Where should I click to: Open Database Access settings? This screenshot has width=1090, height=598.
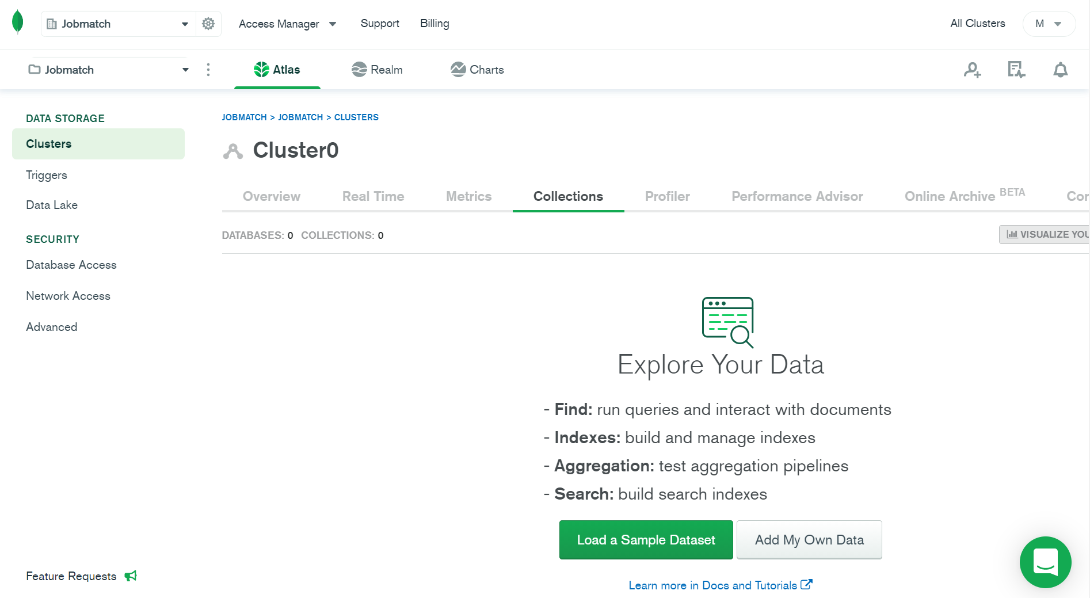pyautogui.click(x=71, y=265)
